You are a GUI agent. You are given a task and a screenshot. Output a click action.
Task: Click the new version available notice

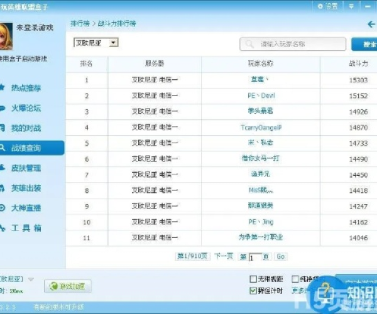click(58, 307)
